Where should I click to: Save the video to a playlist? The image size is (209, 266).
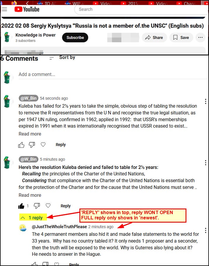point(181,38)
